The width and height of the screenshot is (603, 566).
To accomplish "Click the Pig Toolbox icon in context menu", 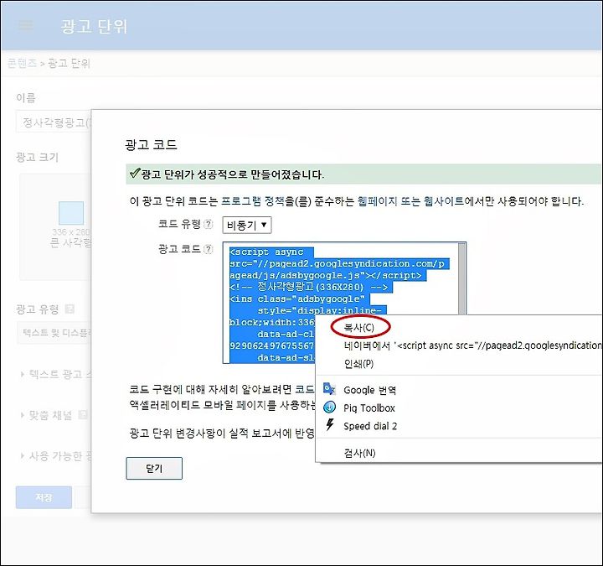I will [x=330, y=407].
